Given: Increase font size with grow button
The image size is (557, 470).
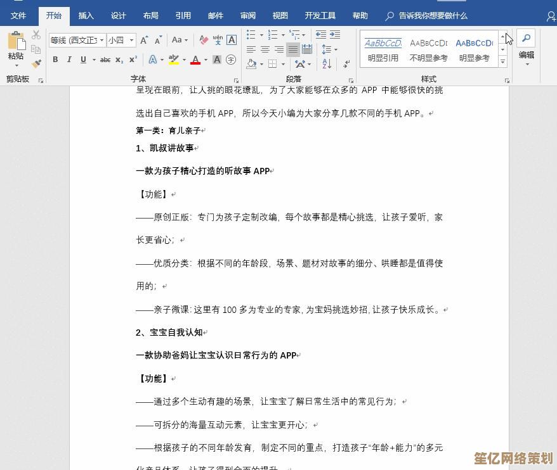Looking at the screenshot, I should (x=144, y=40).
